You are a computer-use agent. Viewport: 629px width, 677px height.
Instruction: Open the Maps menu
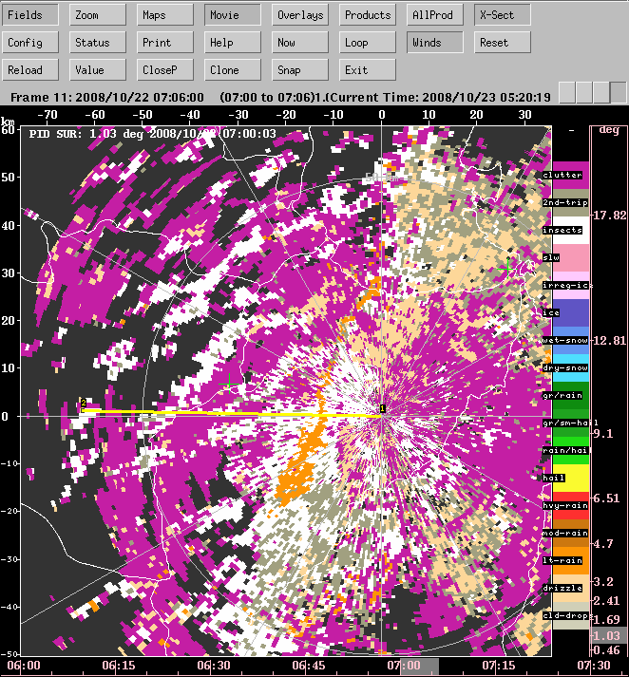tap(165, 15)
